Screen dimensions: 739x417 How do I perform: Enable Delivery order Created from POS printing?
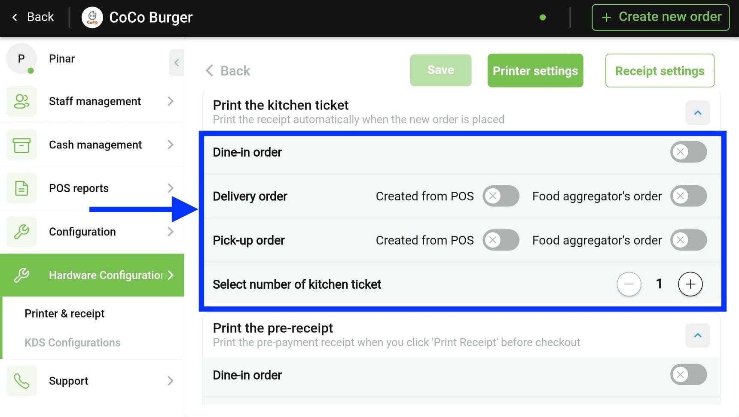pyautogui.click(x=501, y=196)
